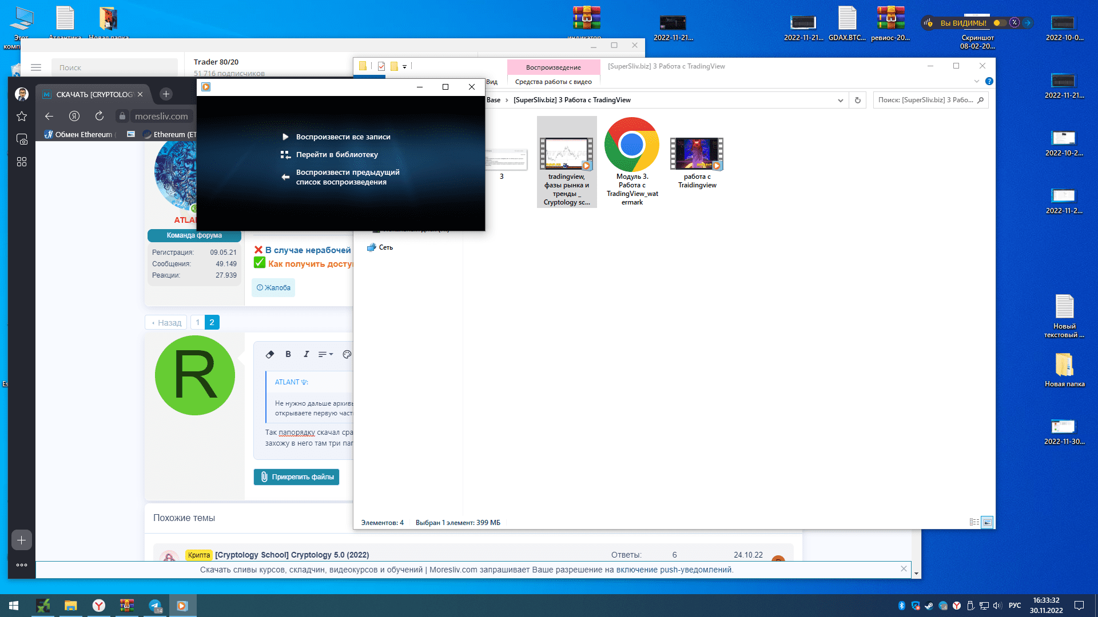Toggle checkmark icon in Explorer quick access toolbar

pos(381,66)
